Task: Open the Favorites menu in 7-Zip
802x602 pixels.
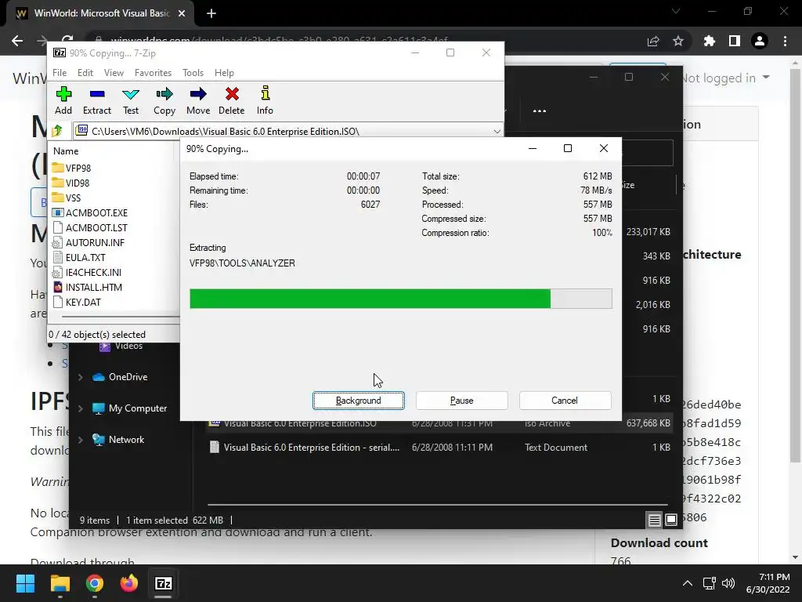Action: coord(153,73)
